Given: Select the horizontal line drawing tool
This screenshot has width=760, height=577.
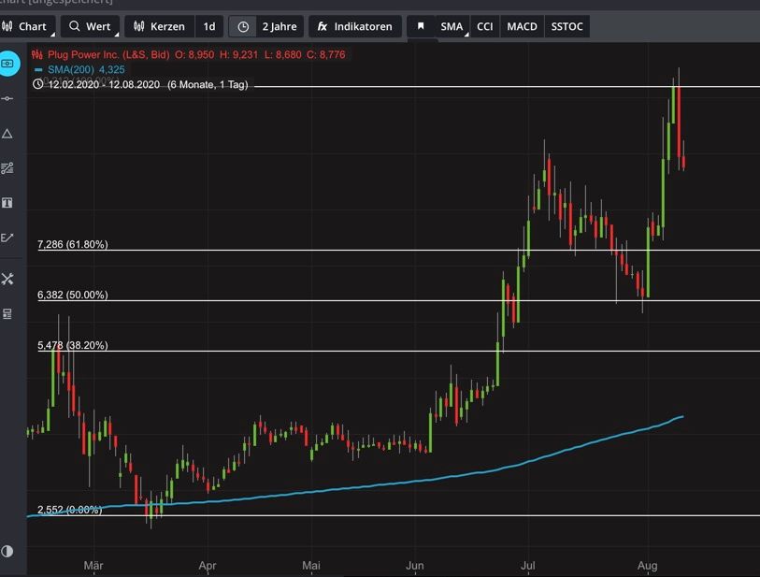Looking at the screenshot, I should 7,98.
